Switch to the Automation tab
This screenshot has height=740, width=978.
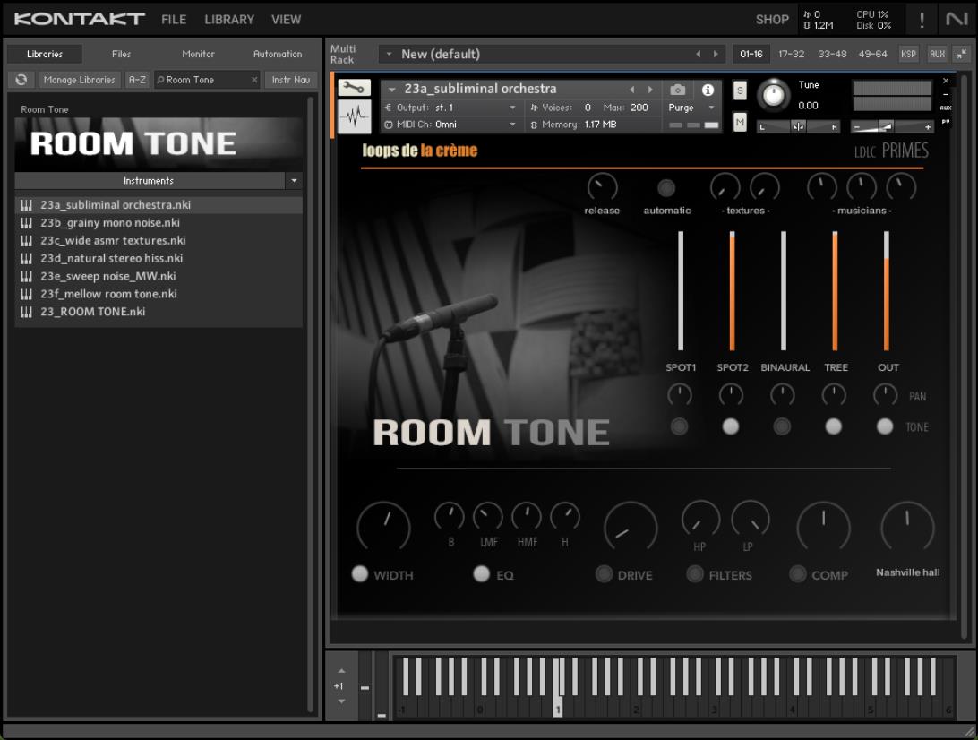click(278, 54)
